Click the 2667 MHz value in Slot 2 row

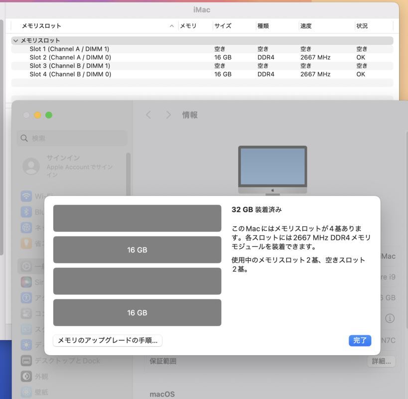tap(315, 57)
